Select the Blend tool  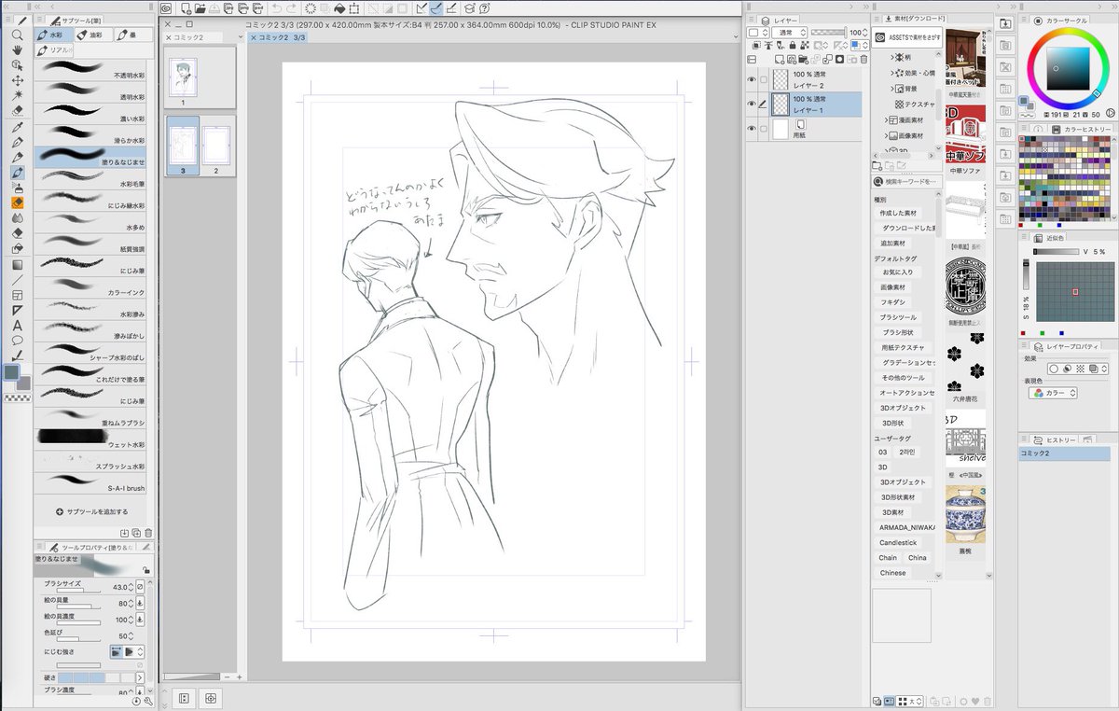click(x=18, y=217)
